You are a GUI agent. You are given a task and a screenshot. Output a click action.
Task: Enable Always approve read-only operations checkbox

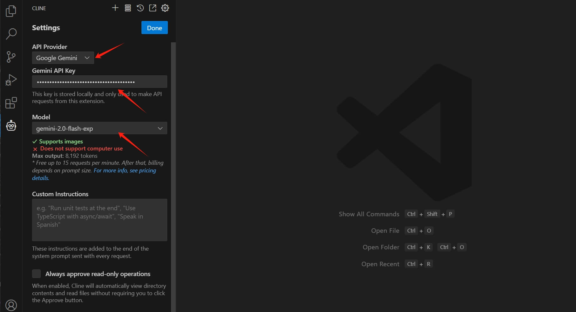37,274
